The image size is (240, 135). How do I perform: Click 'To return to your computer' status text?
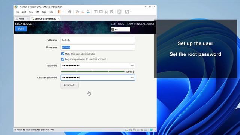[x=34, y=130]
